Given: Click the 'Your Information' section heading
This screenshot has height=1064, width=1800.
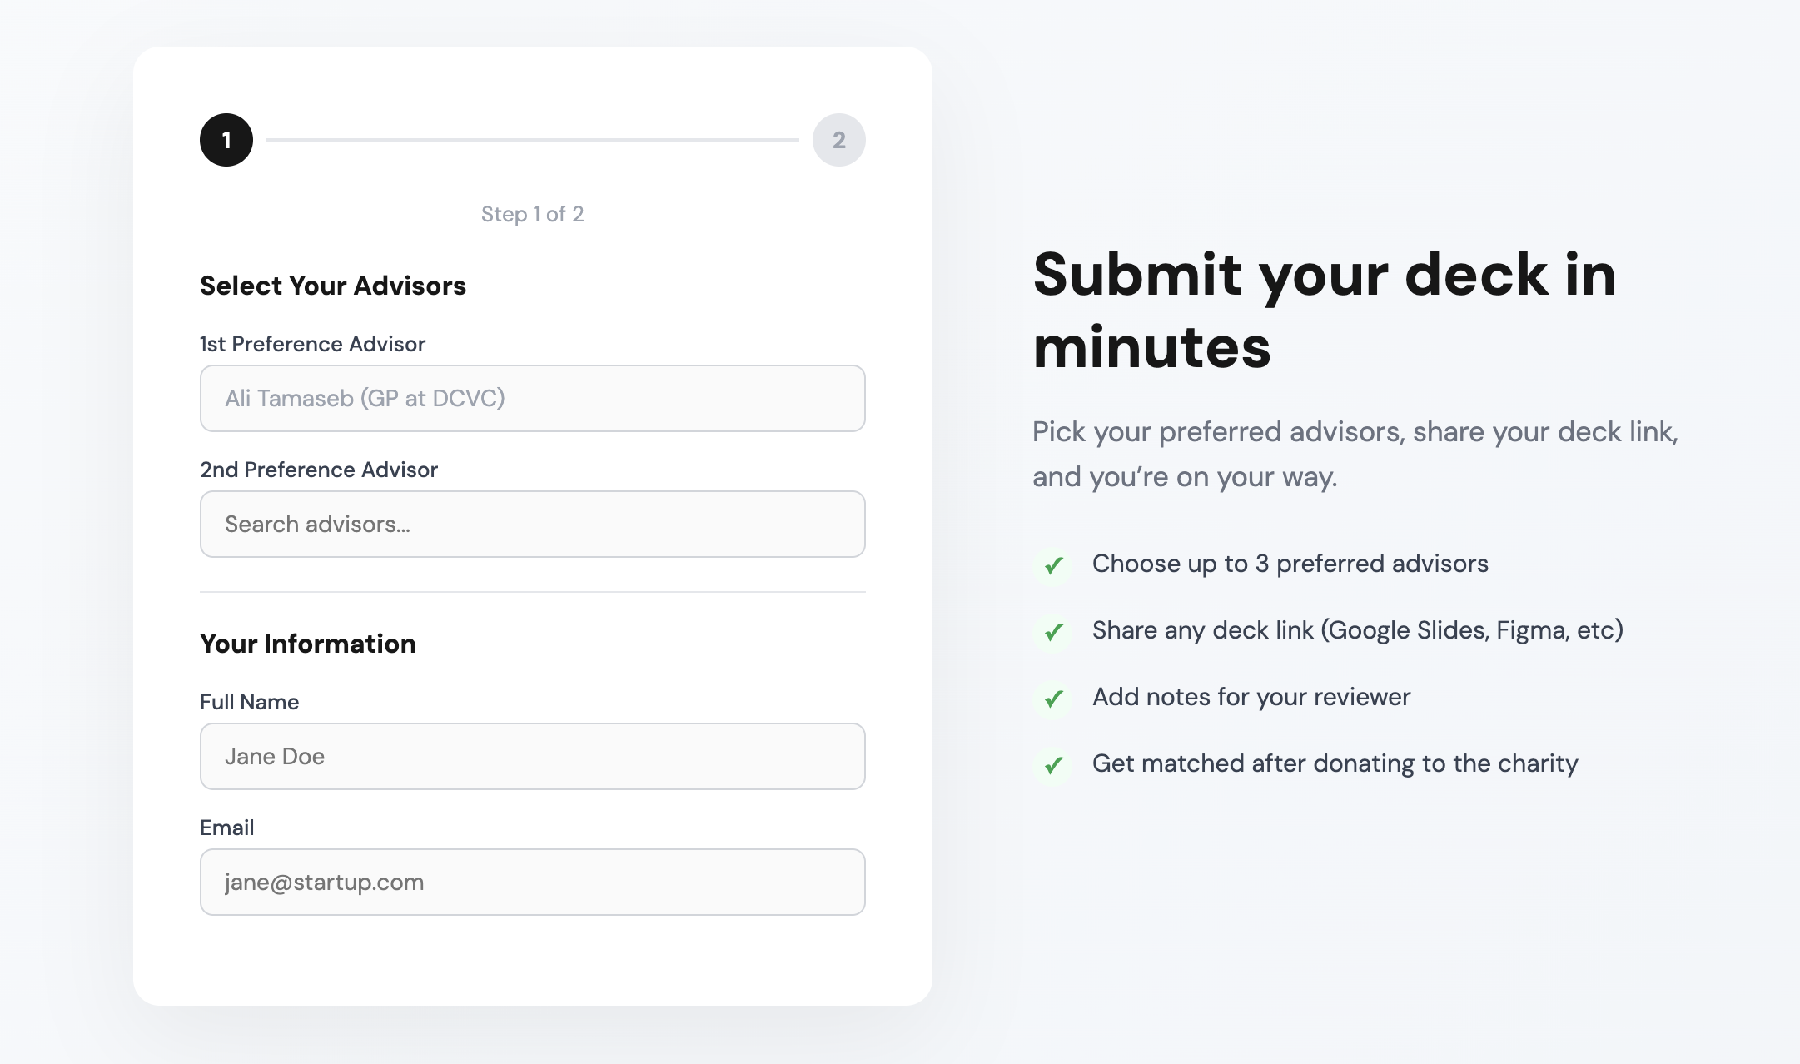Looking at the screenshot, I should tap(308, 644).
